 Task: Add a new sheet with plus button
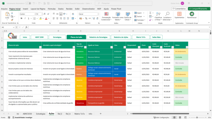pyautogui.click(x=100, y=114)
